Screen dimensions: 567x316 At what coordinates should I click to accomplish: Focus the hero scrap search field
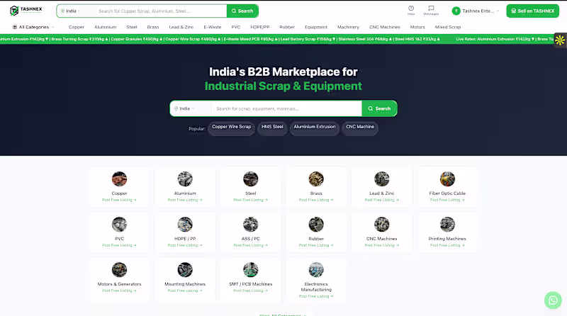(286, 108)
